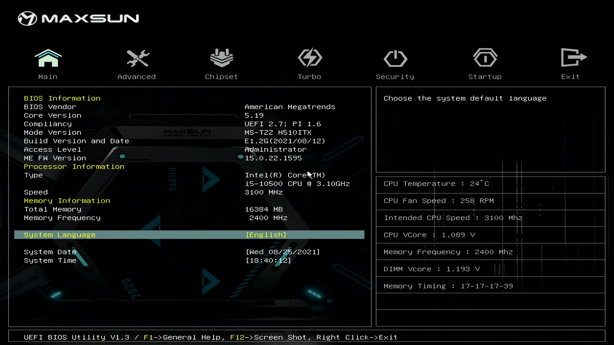The height and width of the screenshot is (345, 614).
Task: Click the Chipset chip icon
Action: point(221,58)
